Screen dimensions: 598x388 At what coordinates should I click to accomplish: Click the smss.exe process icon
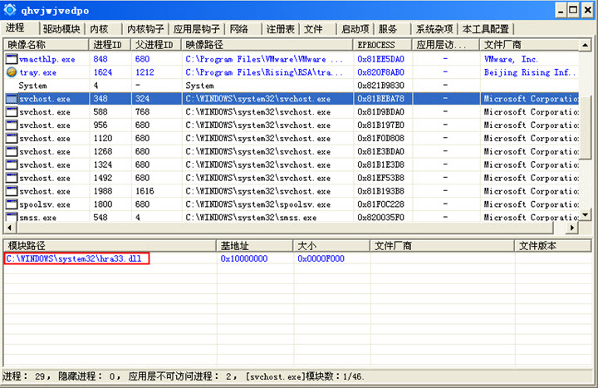(12, 218)
